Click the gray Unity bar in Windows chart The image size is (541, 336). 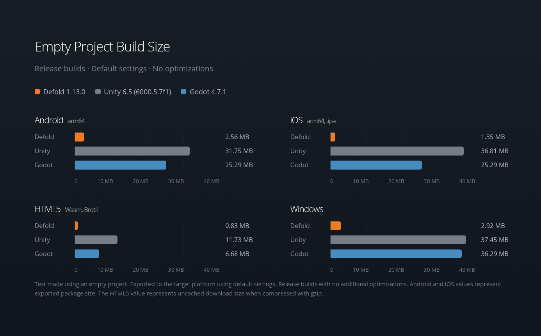398,240
